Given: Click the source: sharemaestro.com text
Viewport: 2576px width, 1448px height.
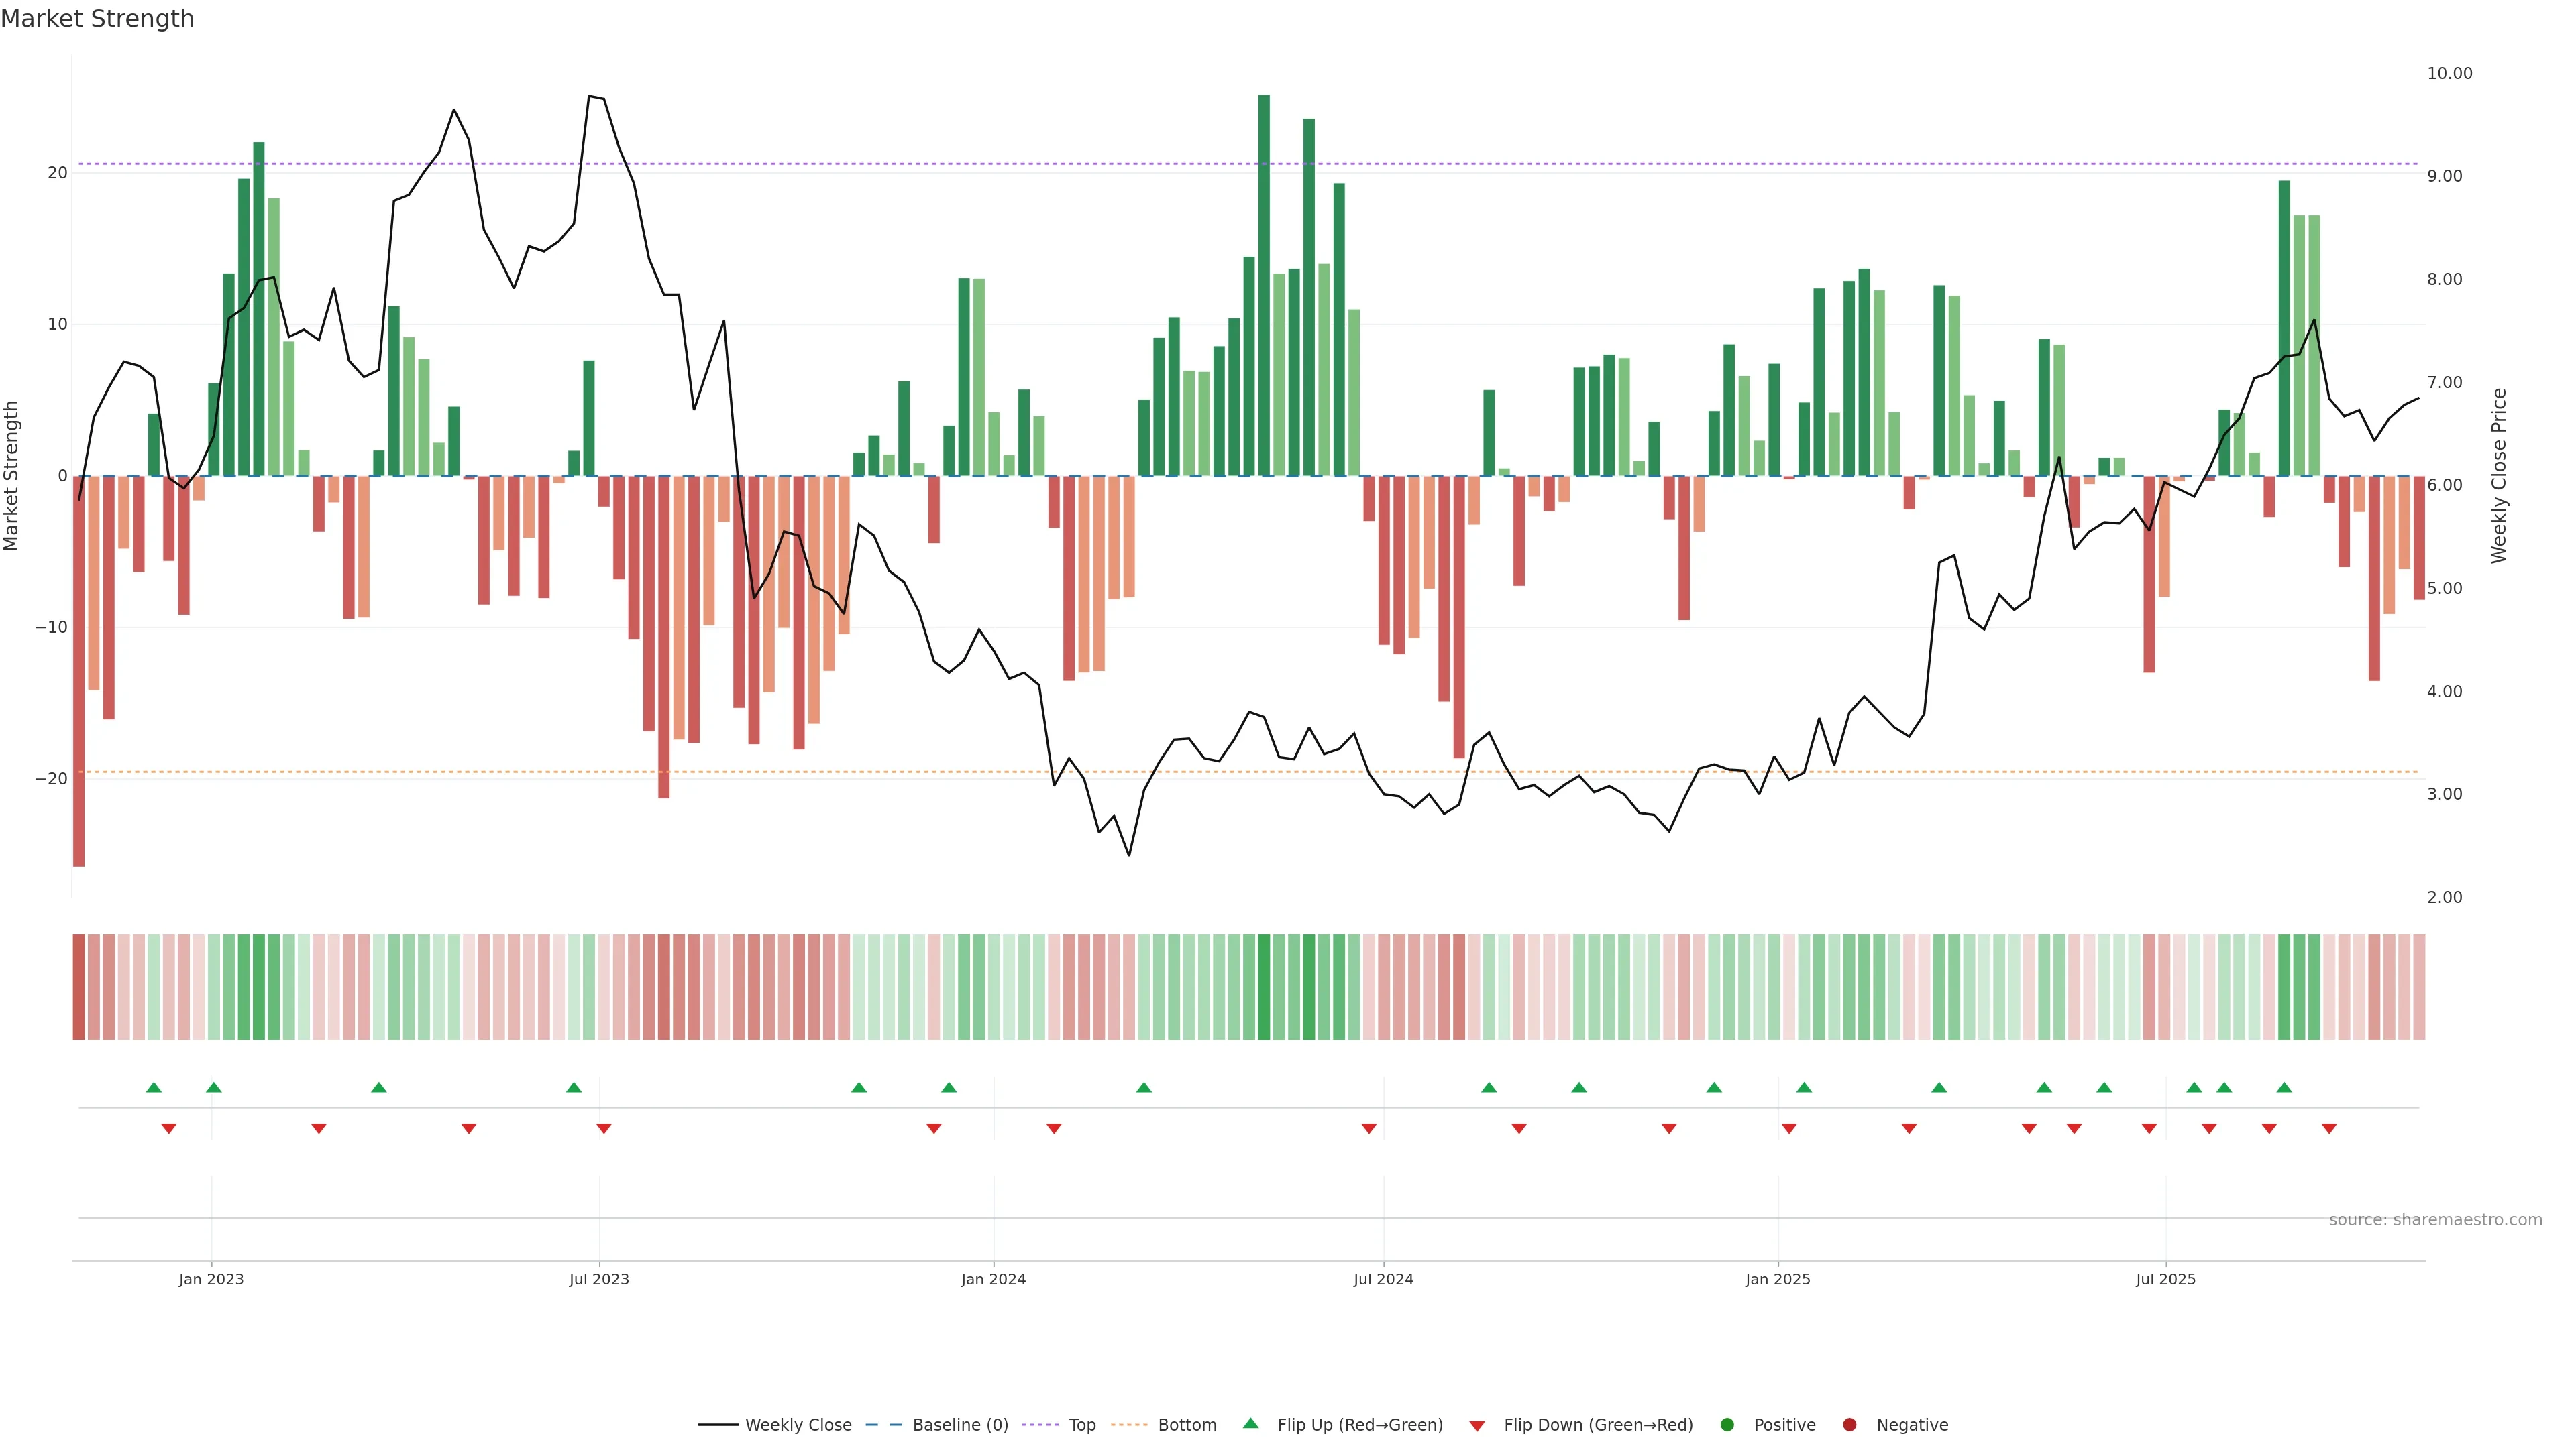Looking at the screenshot, I should click(x=2435, y=1220).
